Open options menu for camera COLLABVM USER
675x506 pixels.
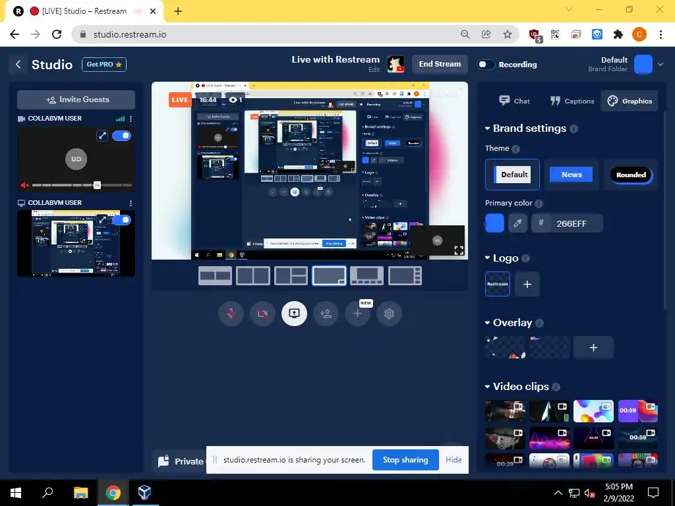tap(131, 119)
